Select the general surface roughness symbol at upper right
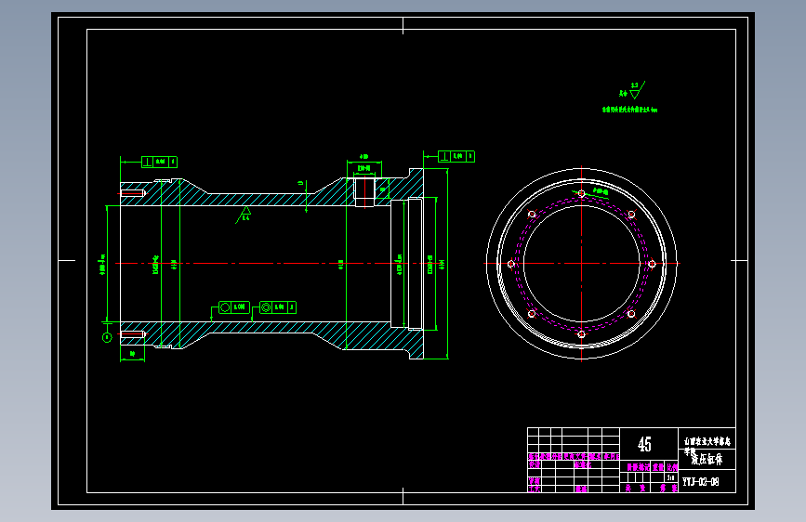This screenshot has width=806, height=522. pyautogui.click(x=635, y=91)
